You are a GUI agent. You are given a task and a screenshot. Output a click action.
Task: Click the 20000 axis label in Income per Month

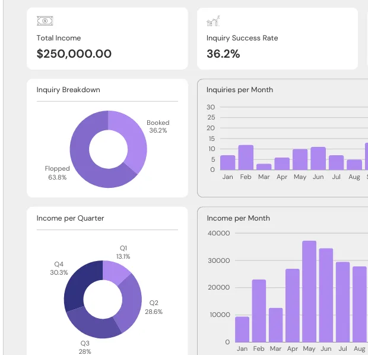click(219, 287)
